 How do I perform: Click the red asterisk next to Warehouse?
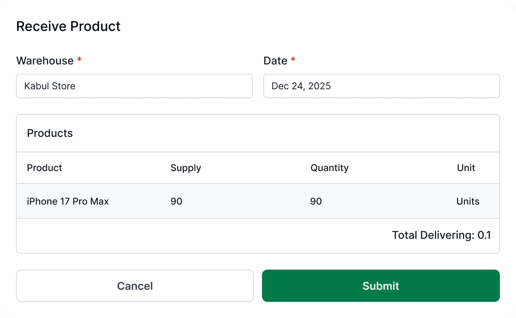pos(79,60)
